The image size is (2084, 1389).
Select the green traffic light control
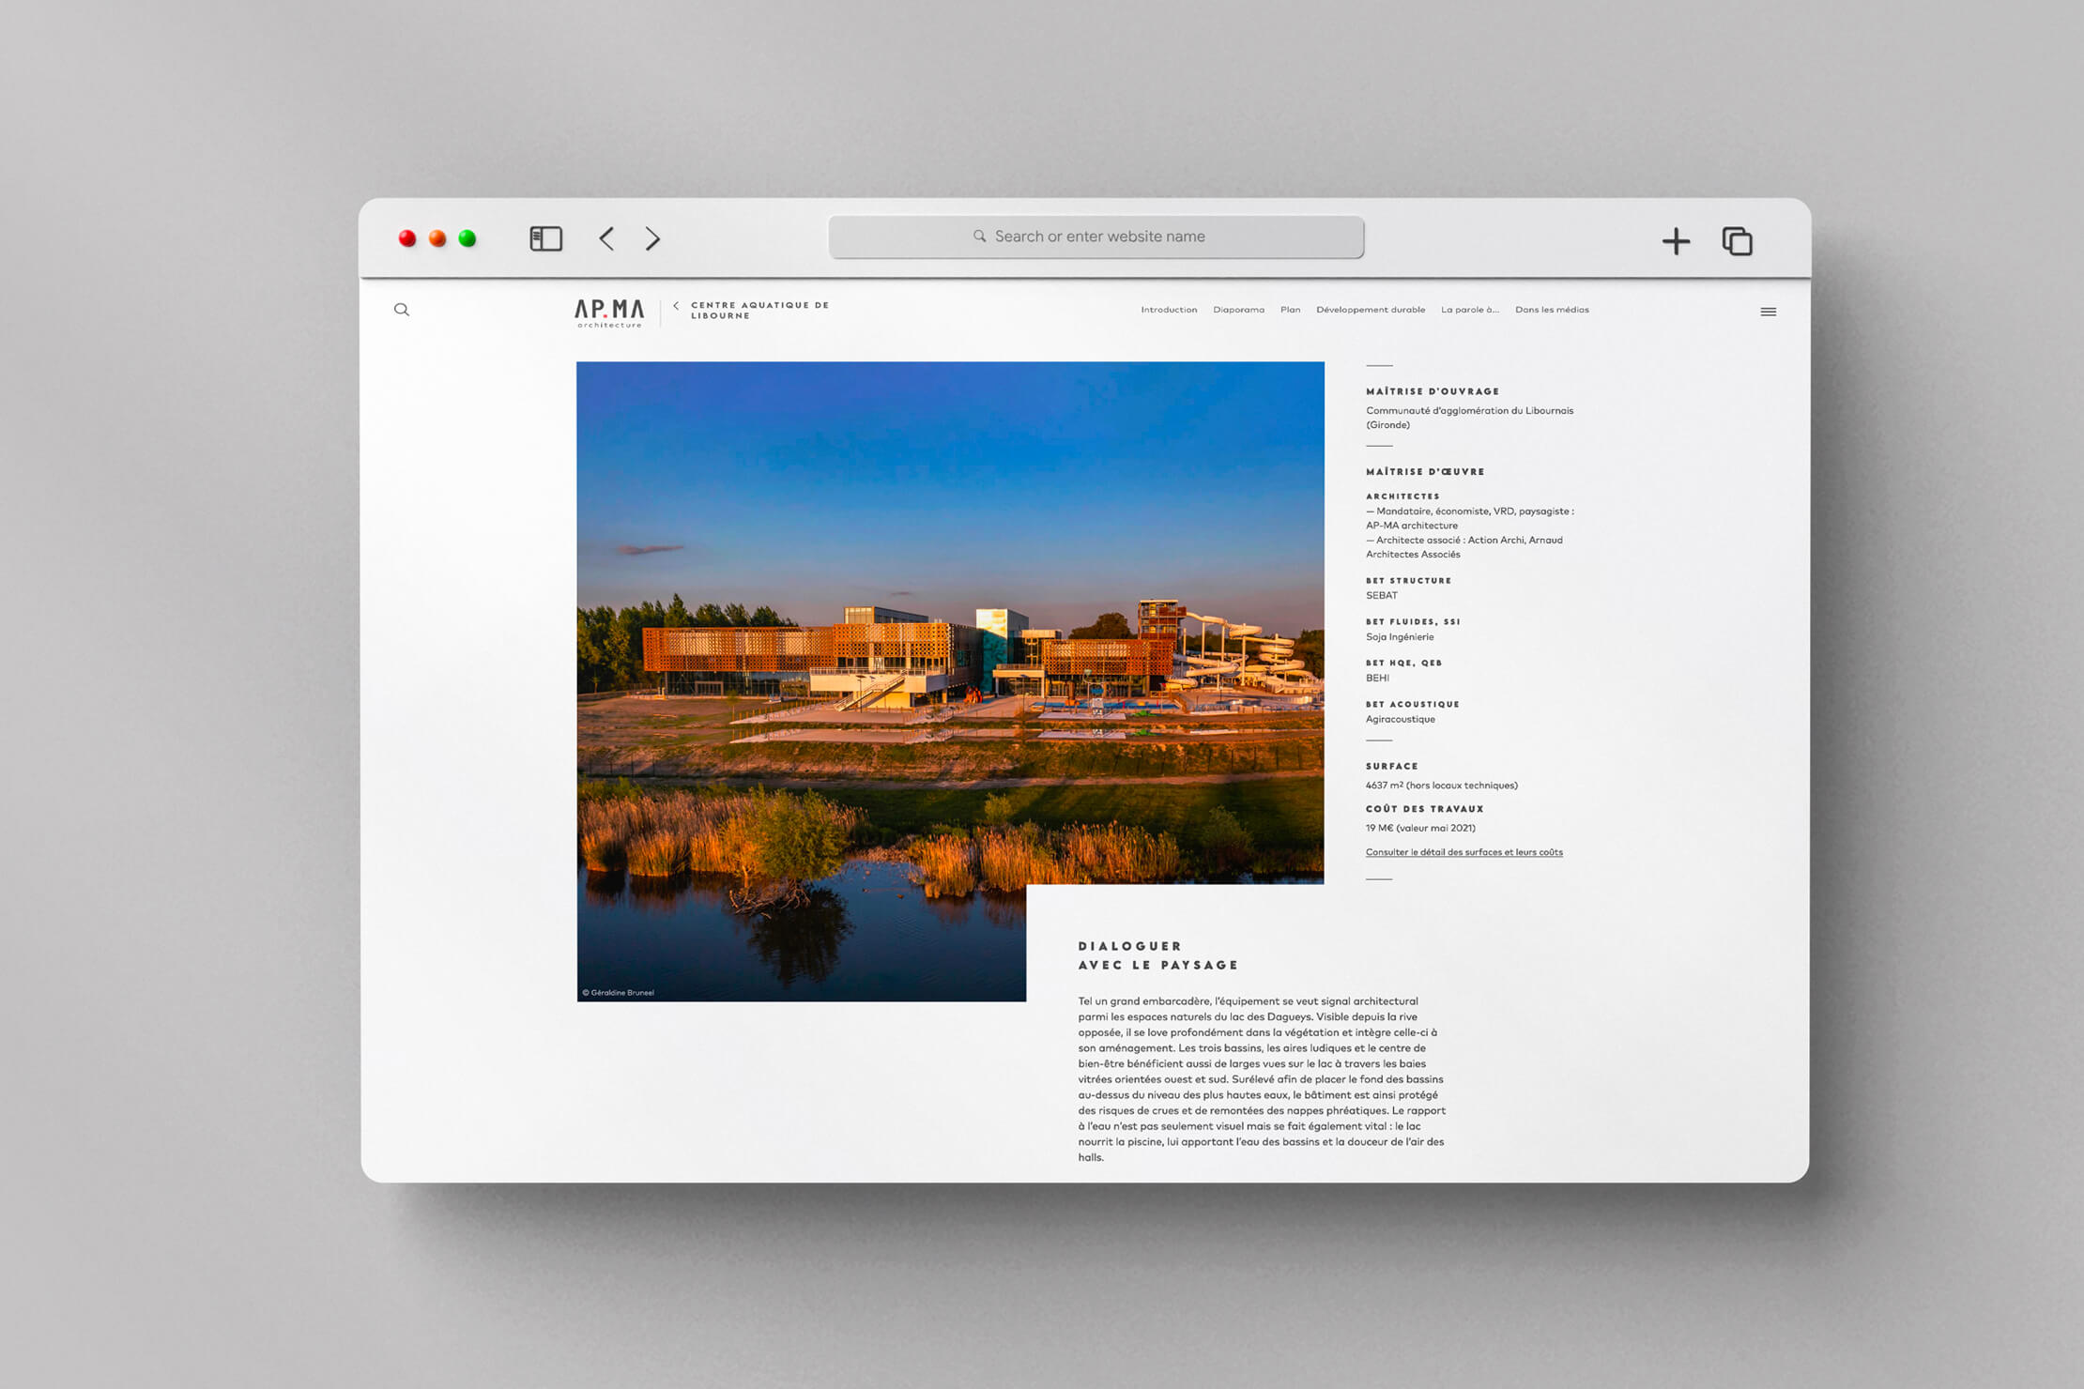[467, 238]
